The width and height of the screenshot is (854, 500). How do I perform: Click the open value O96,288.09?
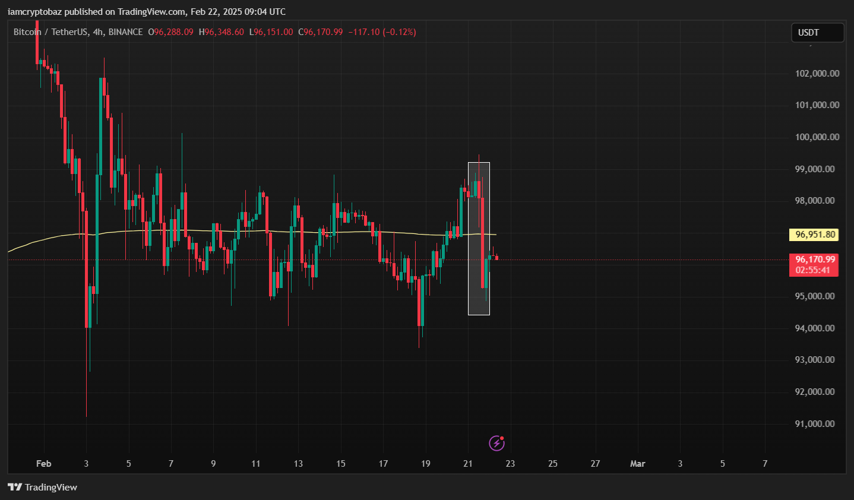coord(170,32)
